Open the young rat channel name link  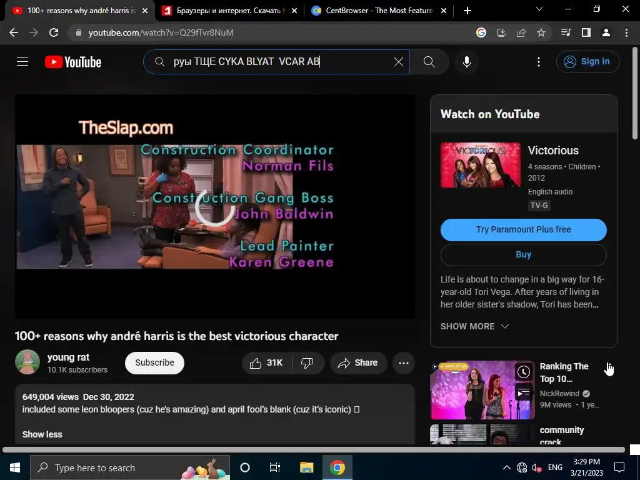tap(68, 357)
